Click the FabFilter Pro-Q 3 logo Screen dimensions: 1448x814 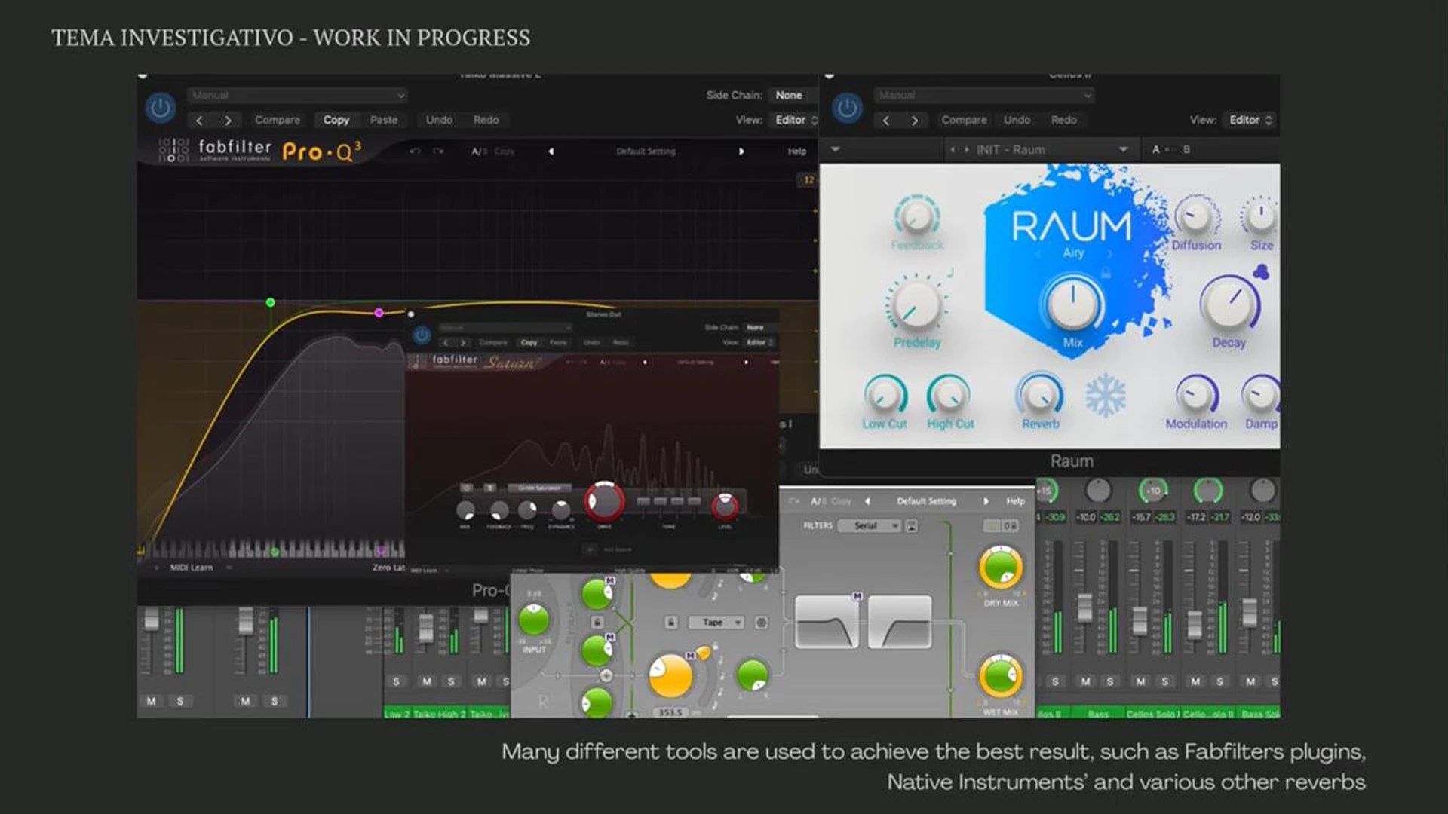coord(259,150)
